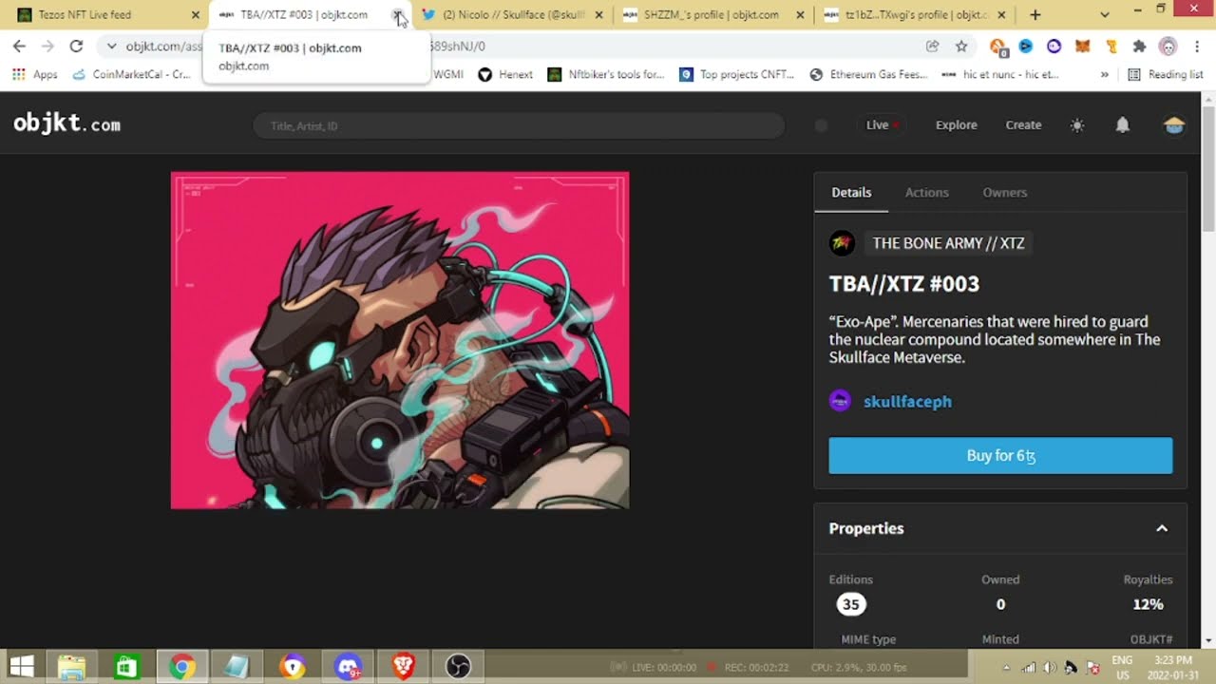
Task: Open the green Store taskbar icon
Action: 126,667
